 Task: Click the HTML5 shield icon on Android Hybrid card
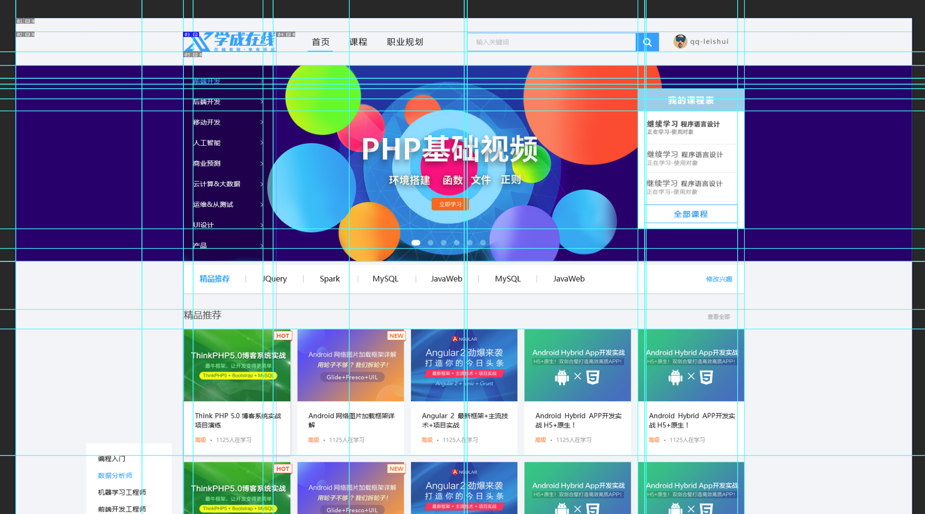click(593, 378)
